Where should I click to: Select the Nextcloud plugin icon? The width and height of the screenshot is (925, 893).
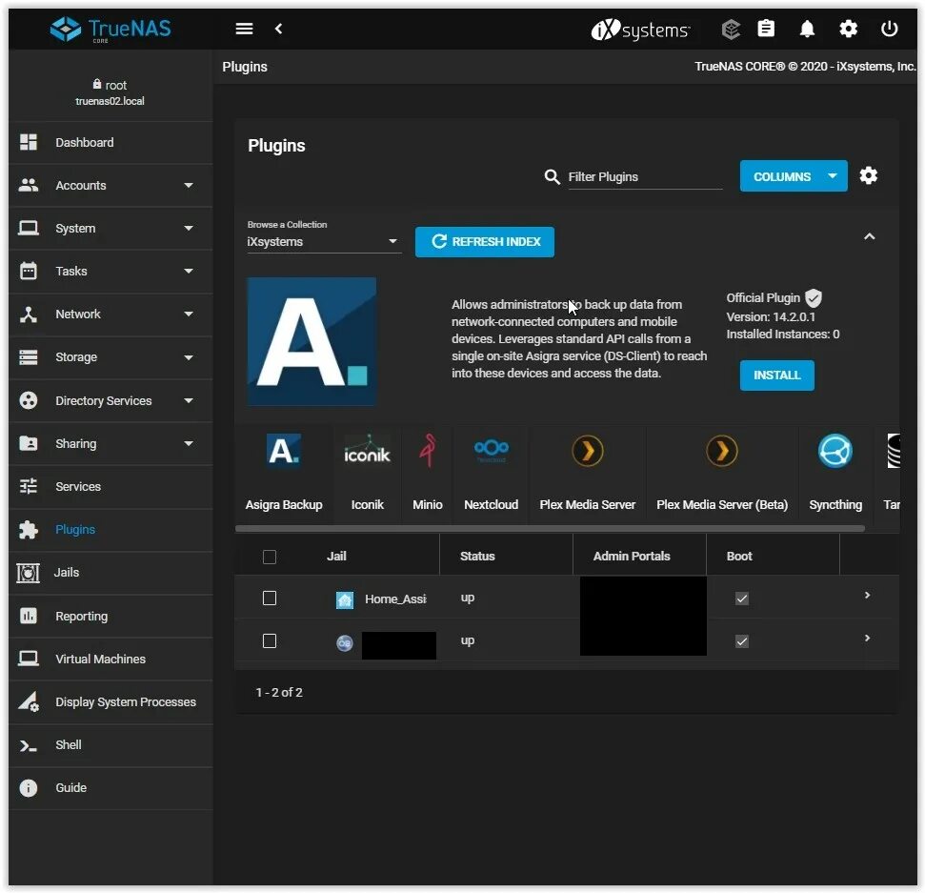(491, 451)
